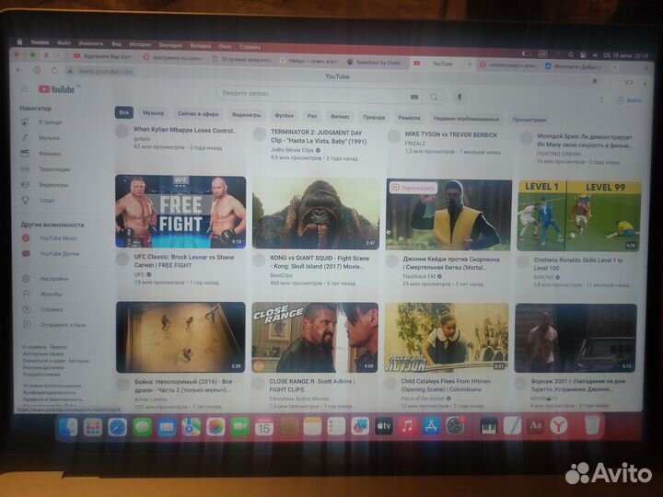Click the Введите запрос search field
The width and height of the screenshot is (663, 497).
pos(313,93)
